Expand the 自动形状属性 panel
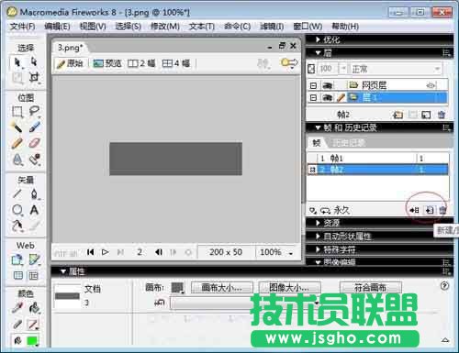The height and width of the screenshot is (353, 459). (x=318, y=237)
